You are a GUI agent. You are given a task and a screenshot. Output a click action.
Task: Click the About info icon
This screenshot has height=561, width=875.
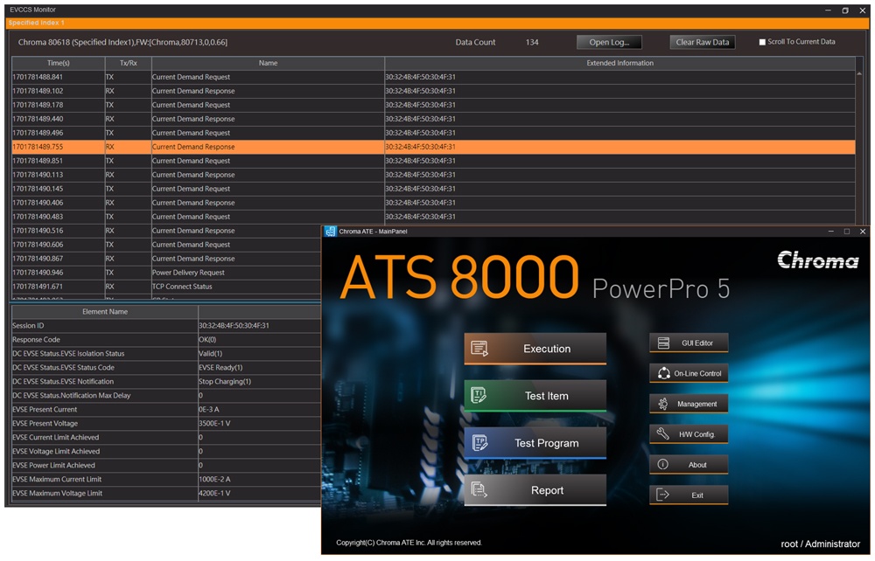point(663,465)
